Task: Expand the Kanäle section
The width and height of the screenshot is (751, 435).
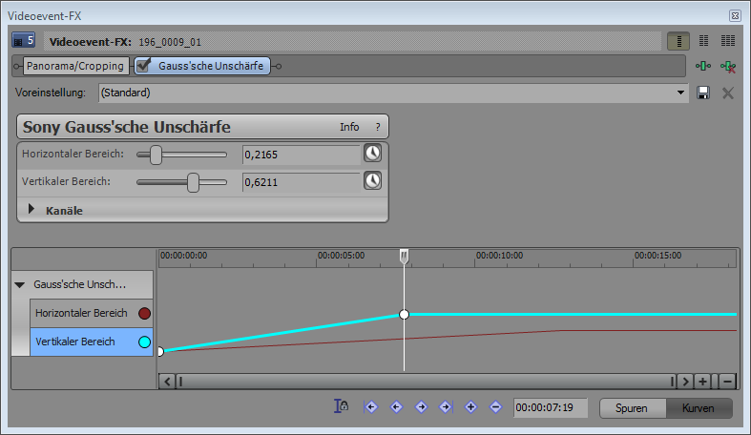Action: tap(31, 210)
